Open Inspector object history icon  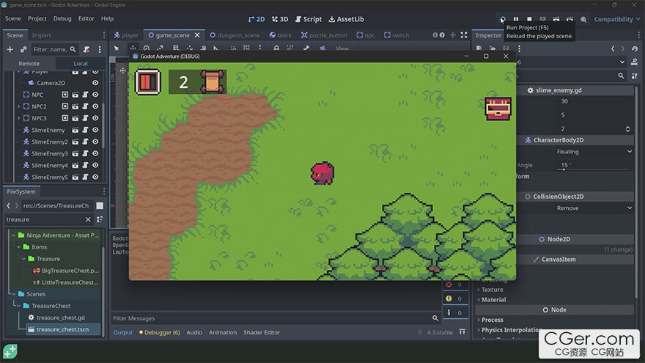635,48
